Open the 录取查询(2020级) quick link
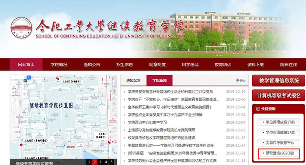The image size is (306, 165). [278, 153]
